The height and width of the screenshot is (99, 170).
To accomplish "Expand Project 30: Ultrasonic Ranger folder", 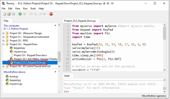I will (x=4, y=33).
